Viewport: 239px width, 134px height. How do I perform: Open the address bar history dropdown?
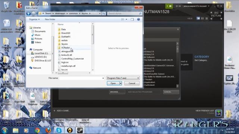[100, 13]
